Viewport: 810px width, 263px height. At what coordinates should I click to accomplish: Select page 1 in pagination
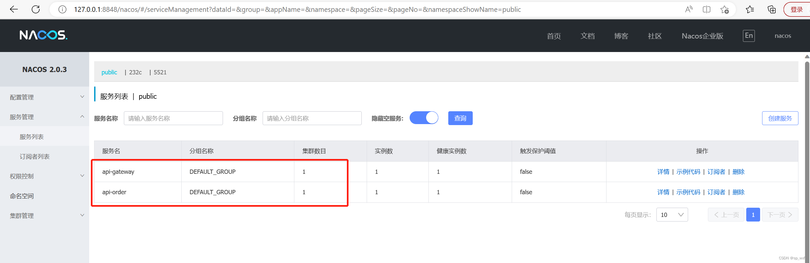click(753, 215)
